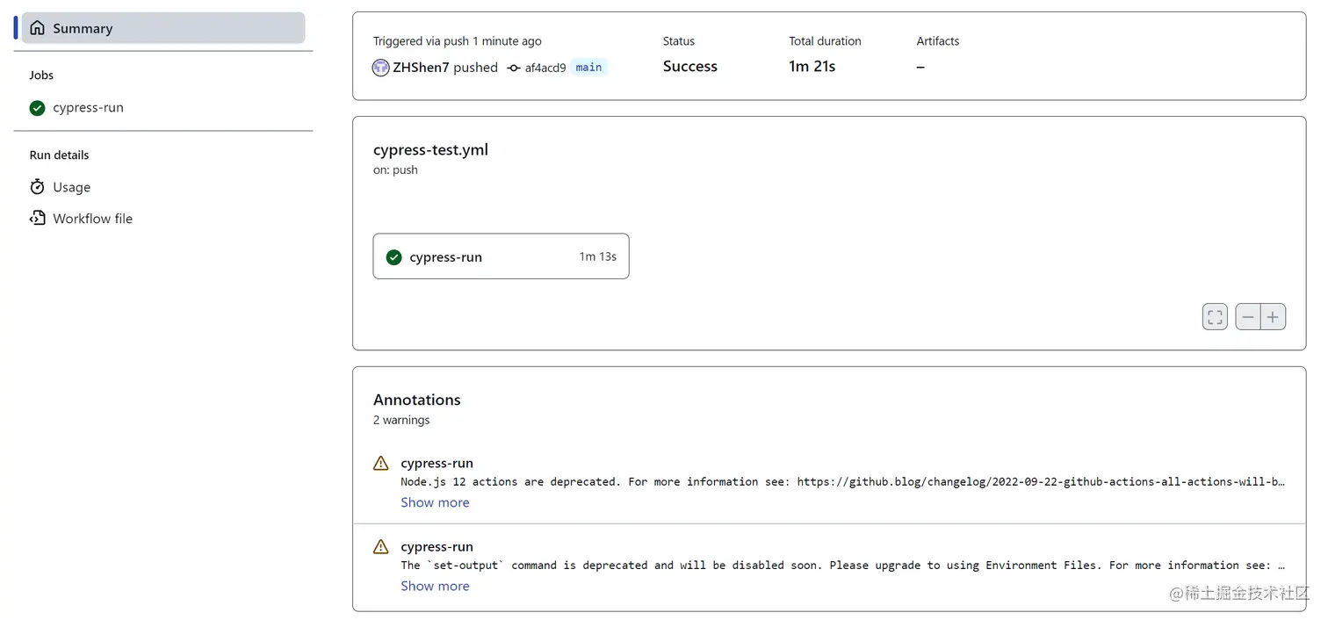The height and width of the screenshot is (620, 1328).
Task: Click the Usage stopwatch icon
Action: (37, 187)
